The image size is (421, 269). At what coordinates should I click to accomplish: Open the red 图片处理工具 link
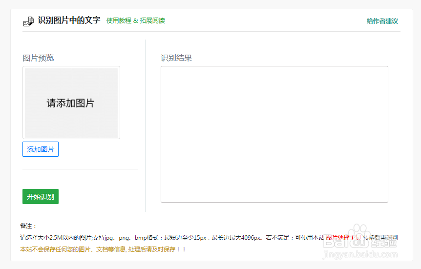[x=343, y=238]
